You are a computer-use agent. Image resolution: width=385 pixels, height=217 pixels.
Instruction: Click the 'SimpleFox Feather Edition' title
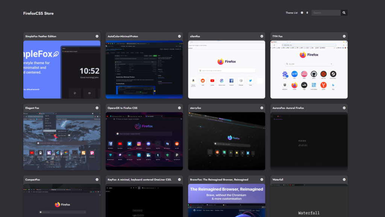tap(41, 37)
